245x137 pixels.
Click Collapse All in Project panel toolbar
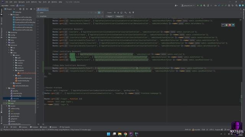(27, 9)
